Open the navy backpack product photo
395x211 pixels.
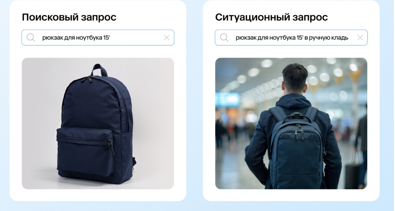pyautogui.click(x=98, y=123)
